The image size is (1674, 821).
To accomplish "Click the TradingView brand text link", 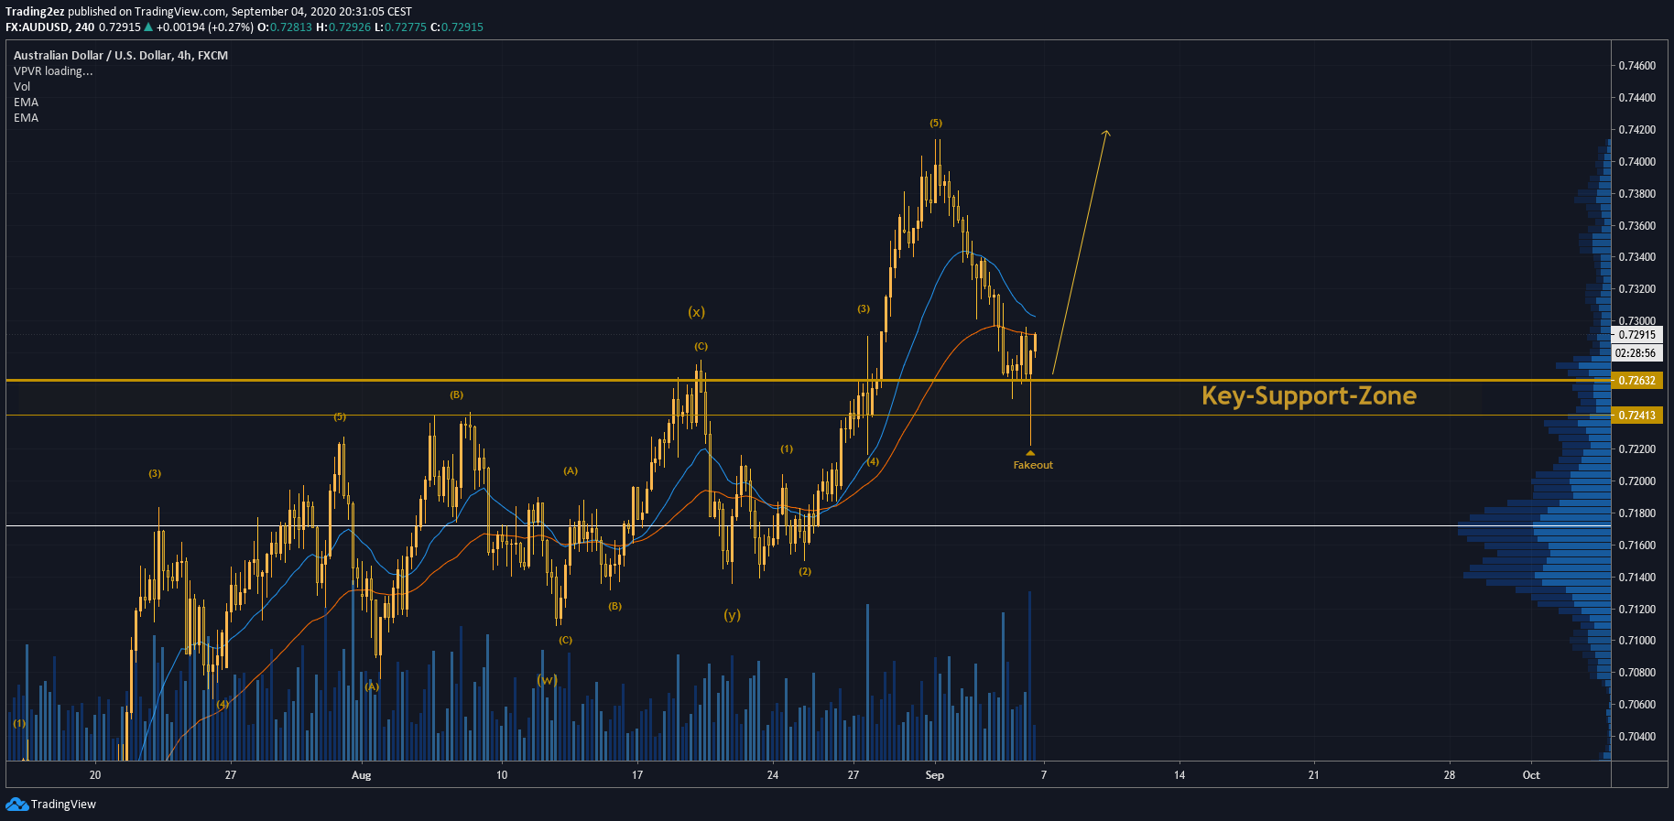I will (63, 805).
